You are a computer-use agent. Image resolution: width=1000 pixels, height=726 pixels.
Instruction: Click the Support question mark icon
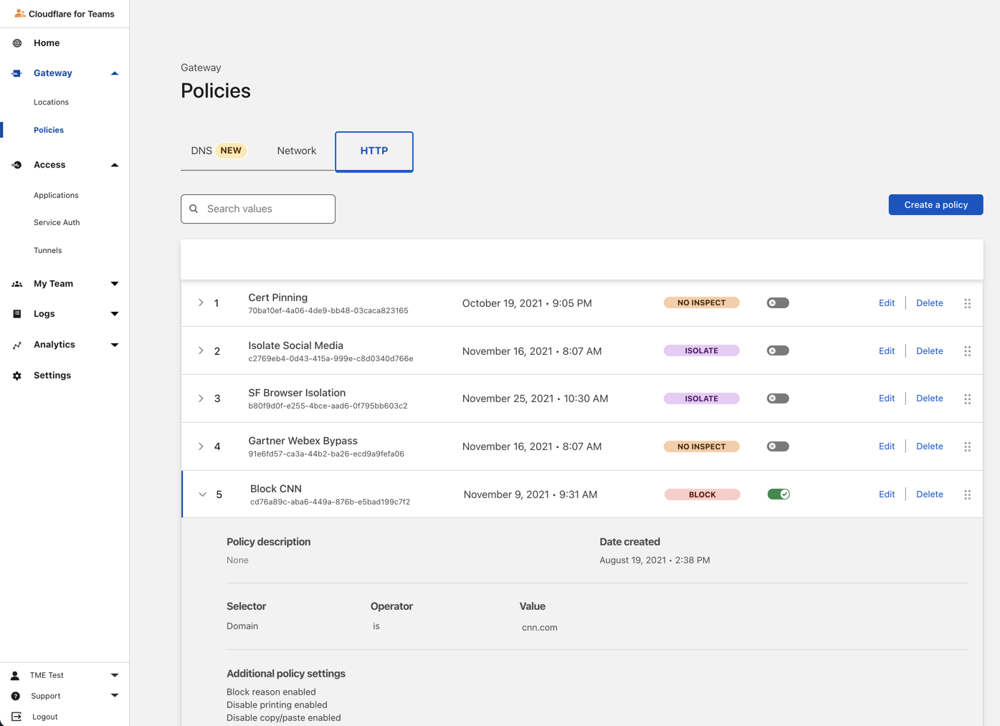point(16,696)
